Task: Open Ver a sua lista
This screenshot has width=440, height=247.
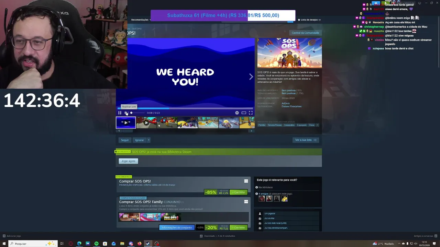Action: coord(306,140)
